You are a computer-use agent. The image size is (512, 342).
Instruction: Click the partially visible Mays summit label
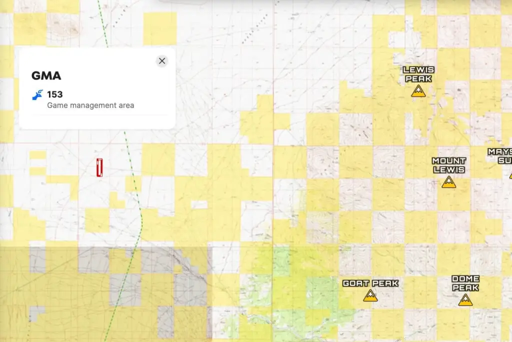point(500,155)
